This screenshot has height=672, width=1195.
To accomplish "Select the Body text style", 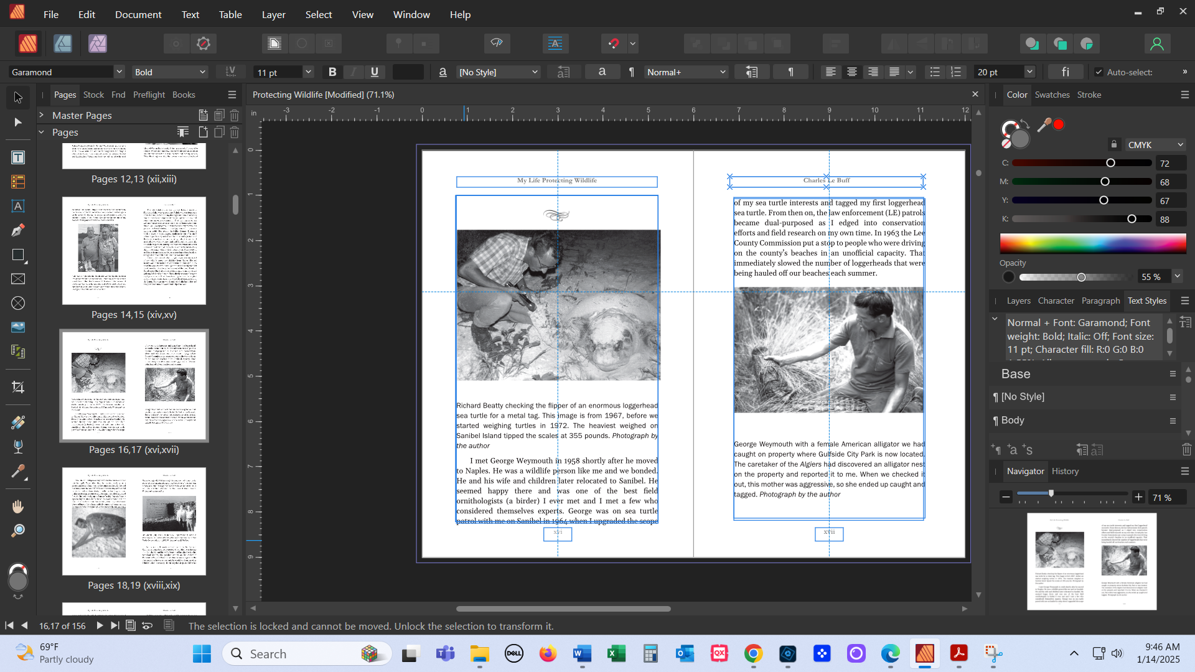I will click(x=1013, y=421).
